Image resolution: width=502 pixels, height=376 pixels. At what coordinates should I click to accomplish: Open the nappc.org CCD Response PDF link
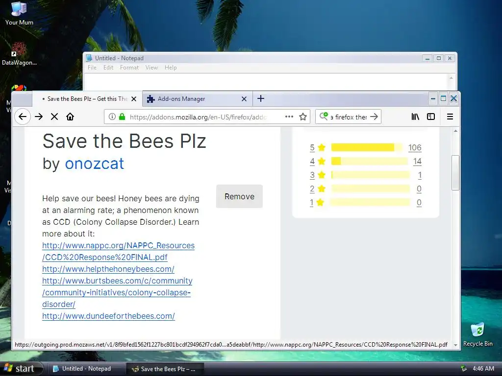tap(118, 251)
